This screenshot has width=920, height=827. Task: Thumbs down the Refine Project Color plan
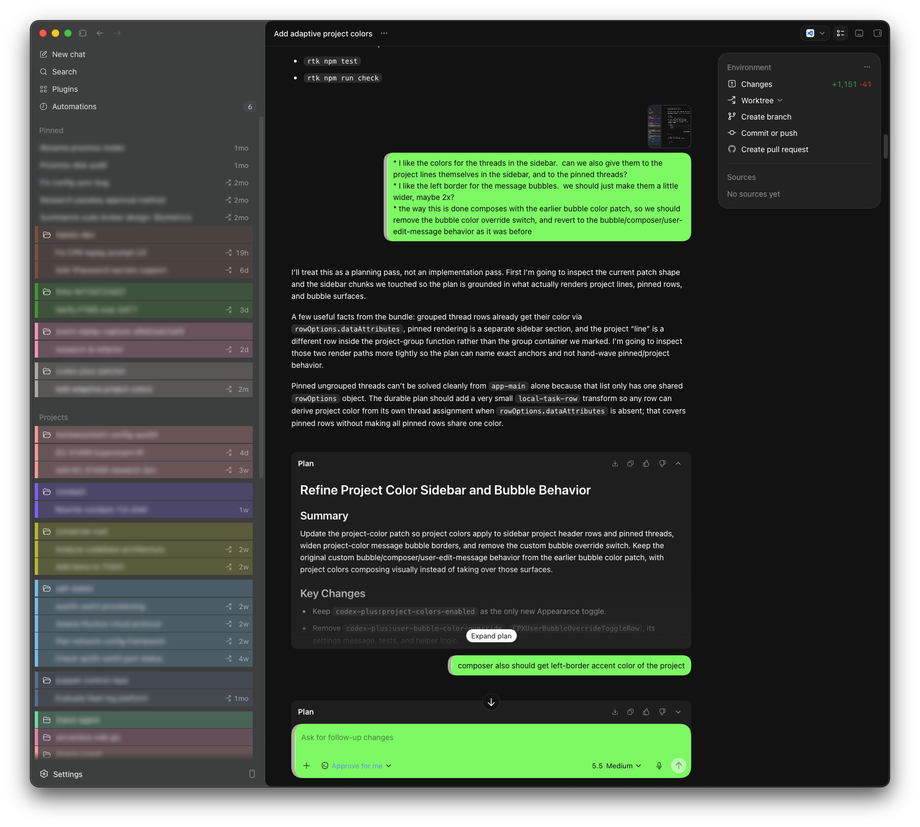pos(662,463)
